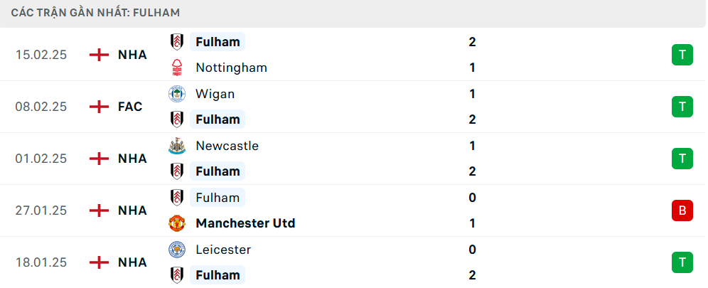
Task: Click FAC competition label
Action: pyautogui.click(x=130, y=107)
